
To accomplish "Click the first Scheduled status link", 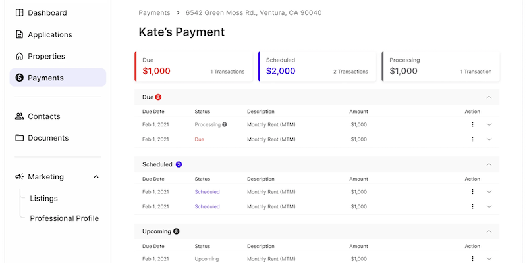I will pos(207,192).
